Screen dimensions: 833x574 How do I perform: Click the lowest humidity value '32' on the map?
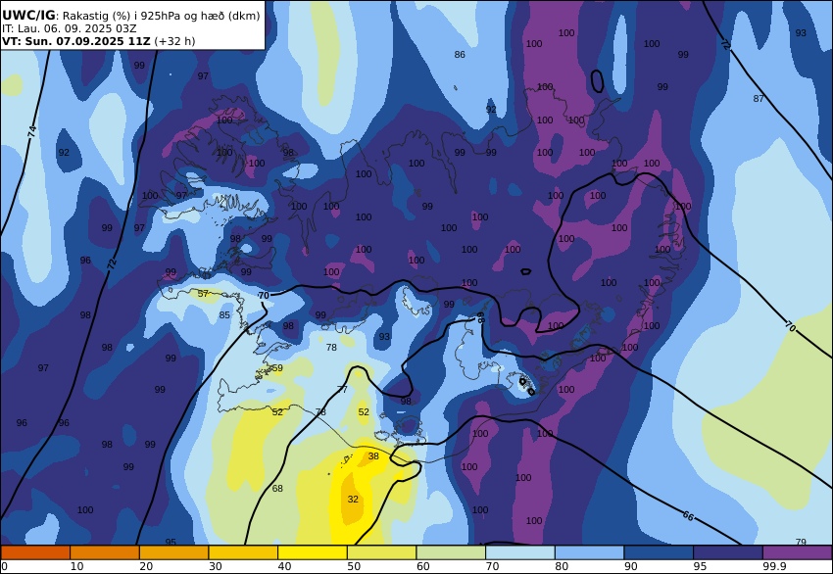tap(353, 500)
